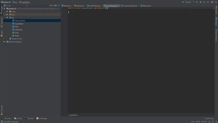Close the Water.java editor tab
This screenshot has width=218, height=123.
152,6
